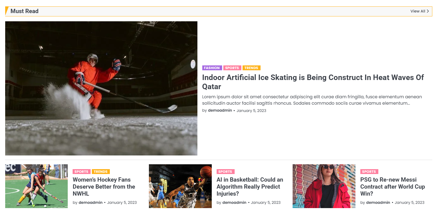Open the woman in red jacket thumbnail

[x=324, y=186]
